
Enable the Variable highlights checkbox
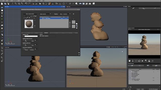tap(41, 36)
